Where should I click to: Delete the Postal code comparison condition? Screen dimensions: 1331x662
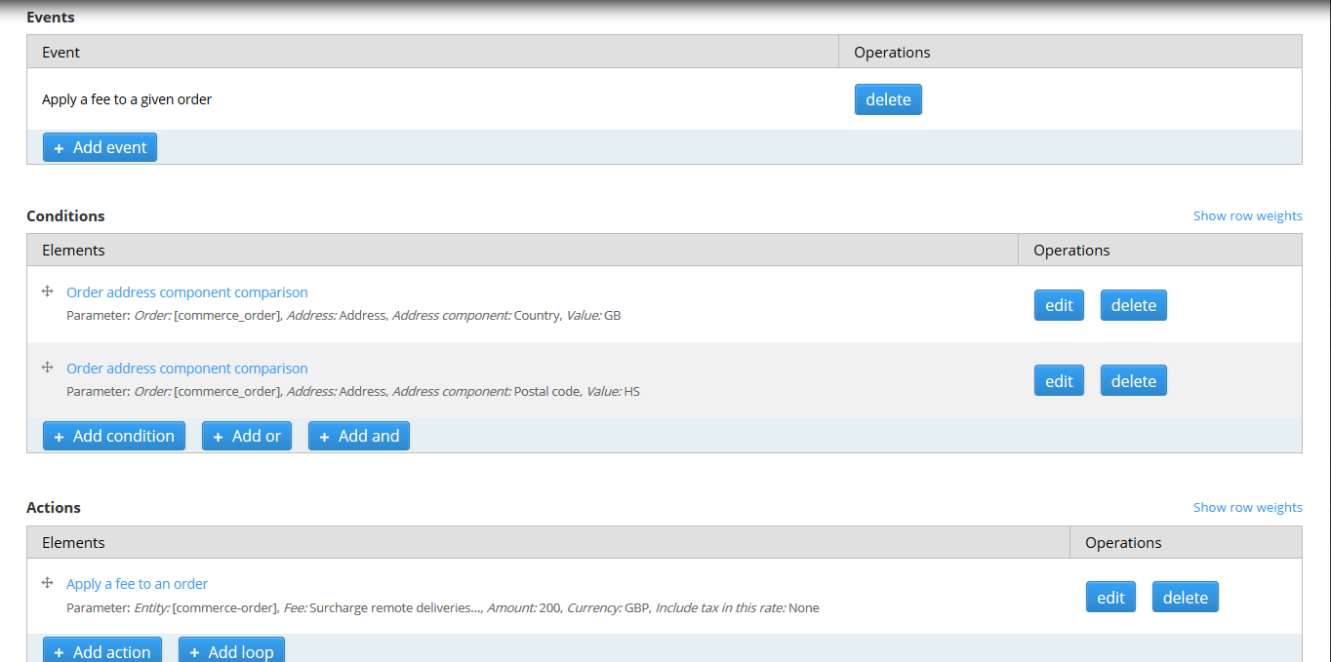[x=1133, y=380]
